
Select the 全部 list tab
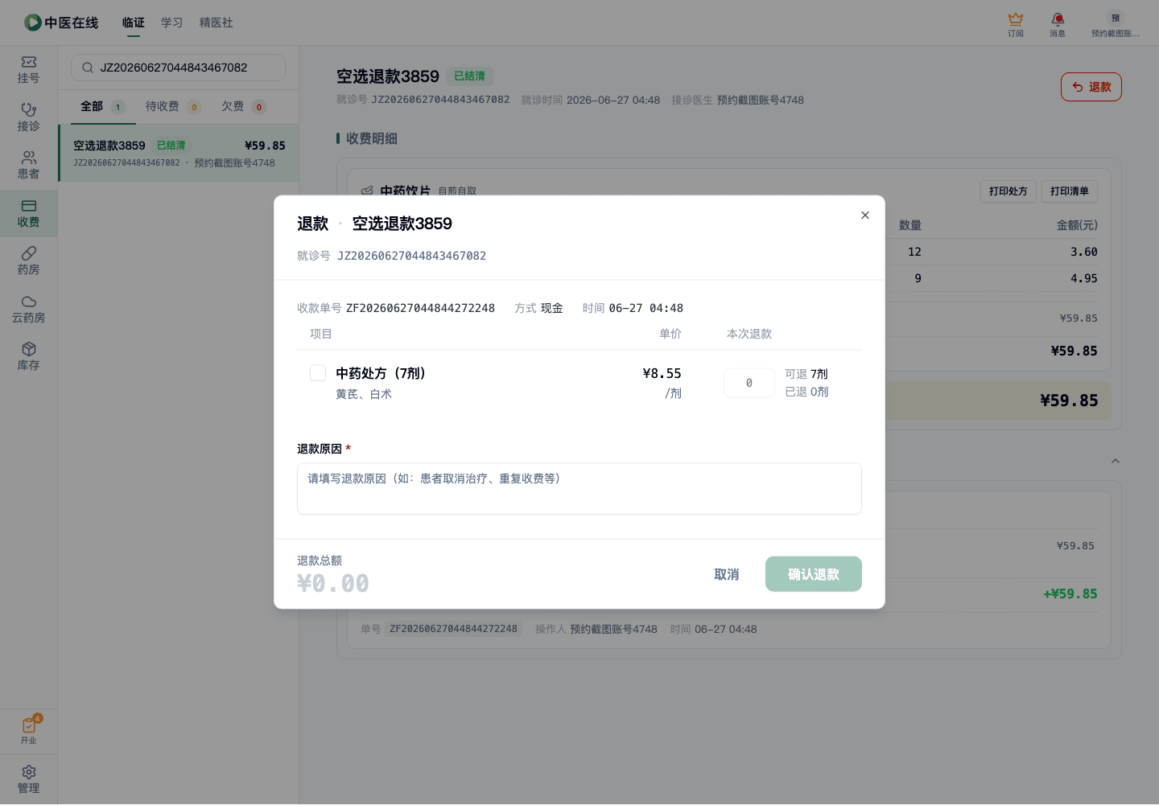click(x=103, y=106)
